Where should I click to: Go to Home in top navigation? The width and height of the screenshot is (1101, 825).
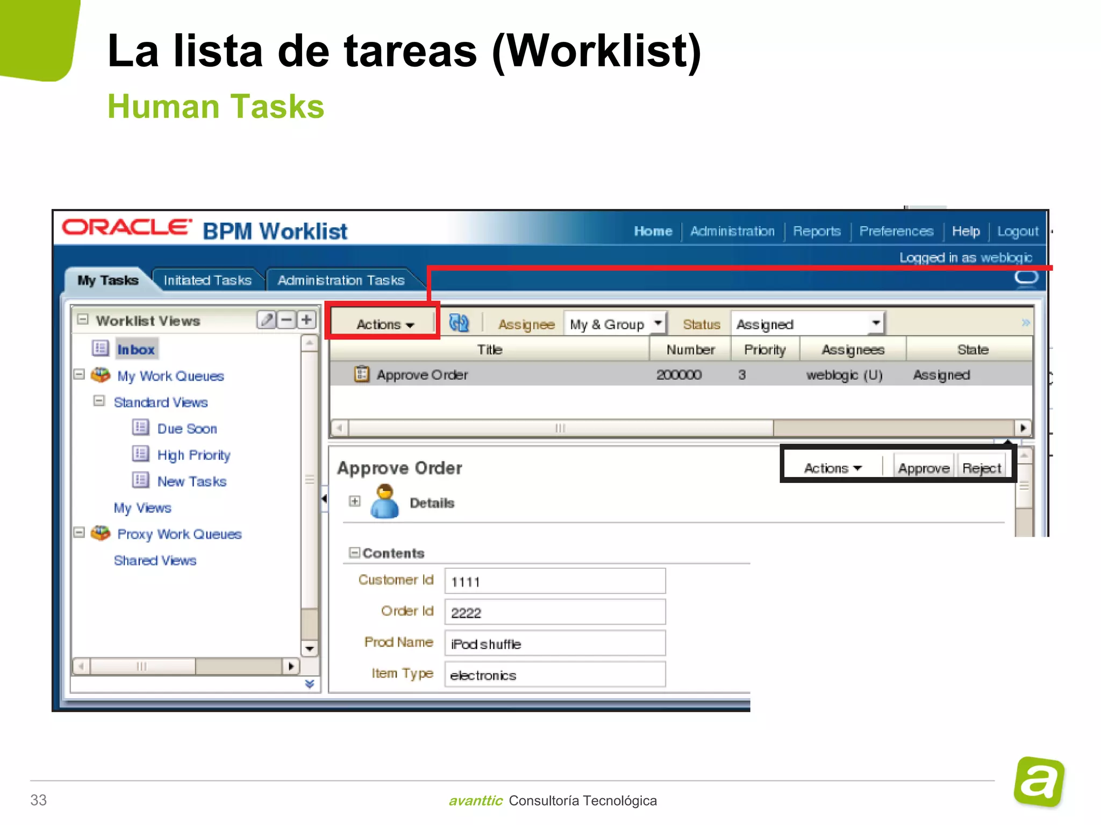tap(653, 231)
